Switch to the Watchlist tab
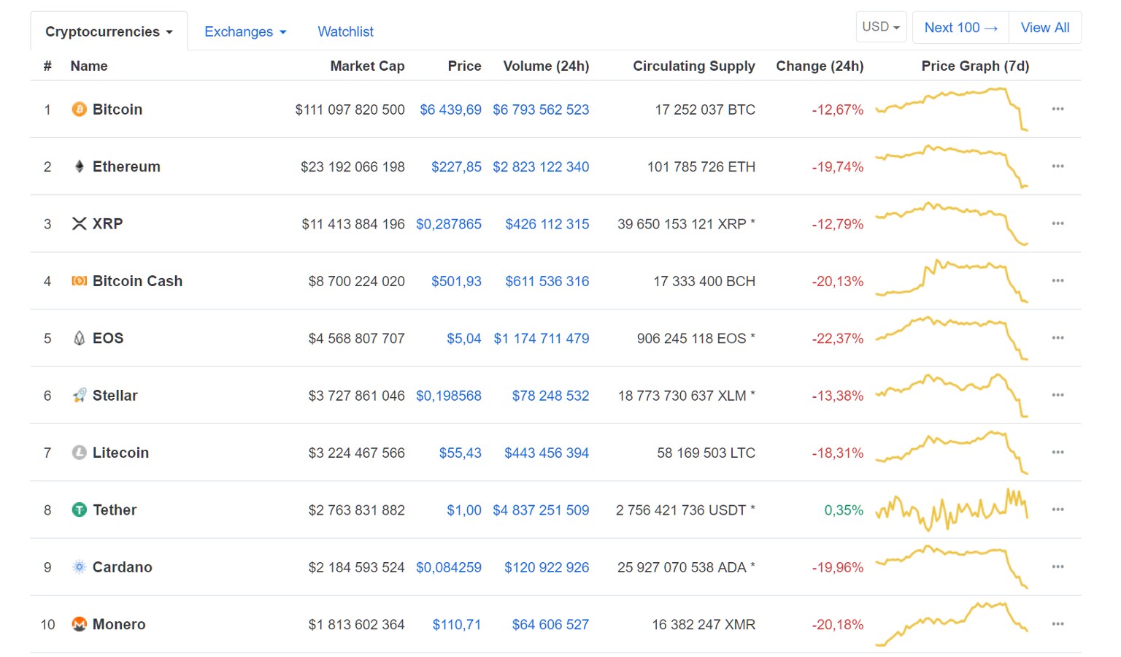This screenshot has width=1121, height=657. (345, 31)
